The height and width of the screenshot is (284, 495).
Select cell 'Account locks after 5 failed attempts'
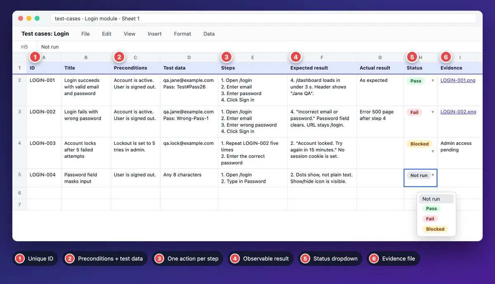[x=86, y=153]
